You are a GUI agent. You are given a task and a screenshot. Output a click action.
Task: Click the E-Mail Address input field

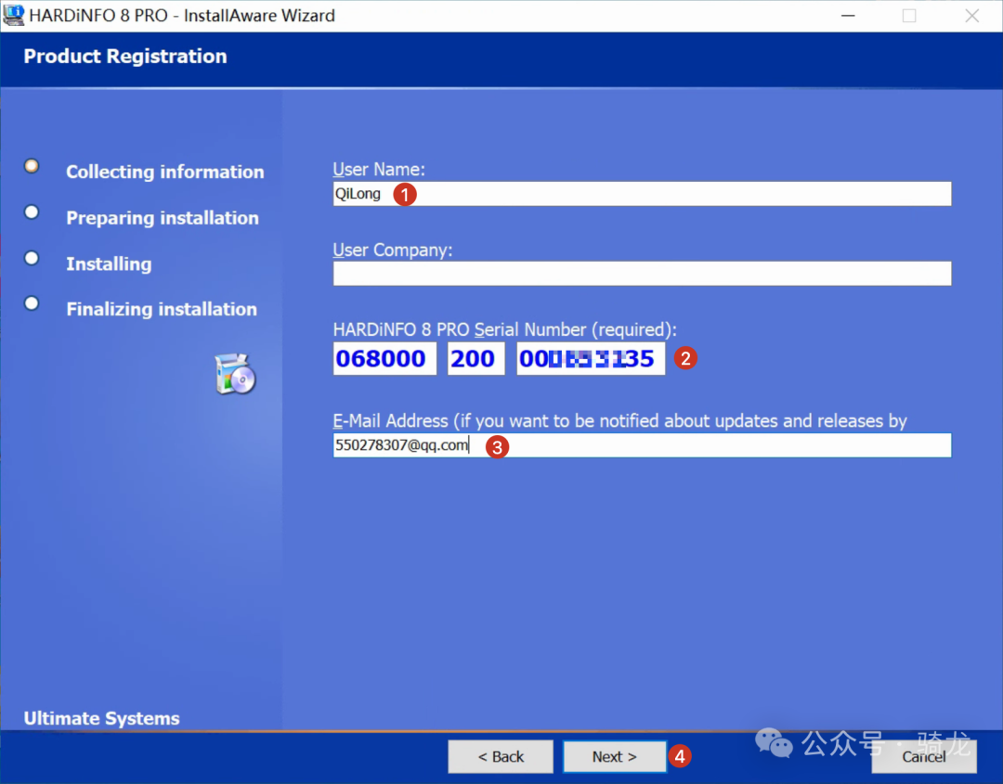[642, 445]
